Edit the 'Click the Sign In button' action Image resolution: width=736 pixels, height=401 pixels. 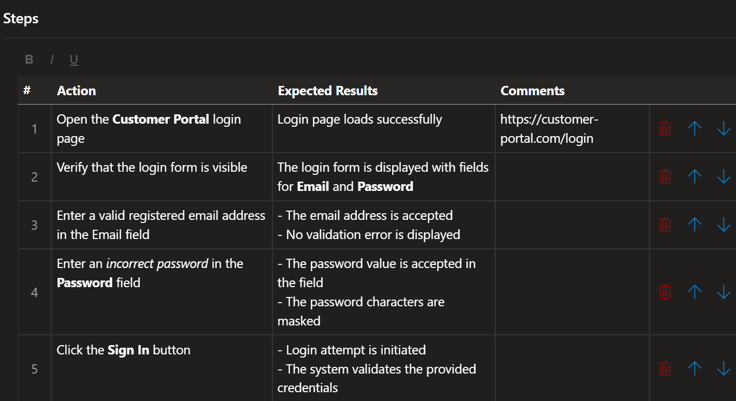123,350
